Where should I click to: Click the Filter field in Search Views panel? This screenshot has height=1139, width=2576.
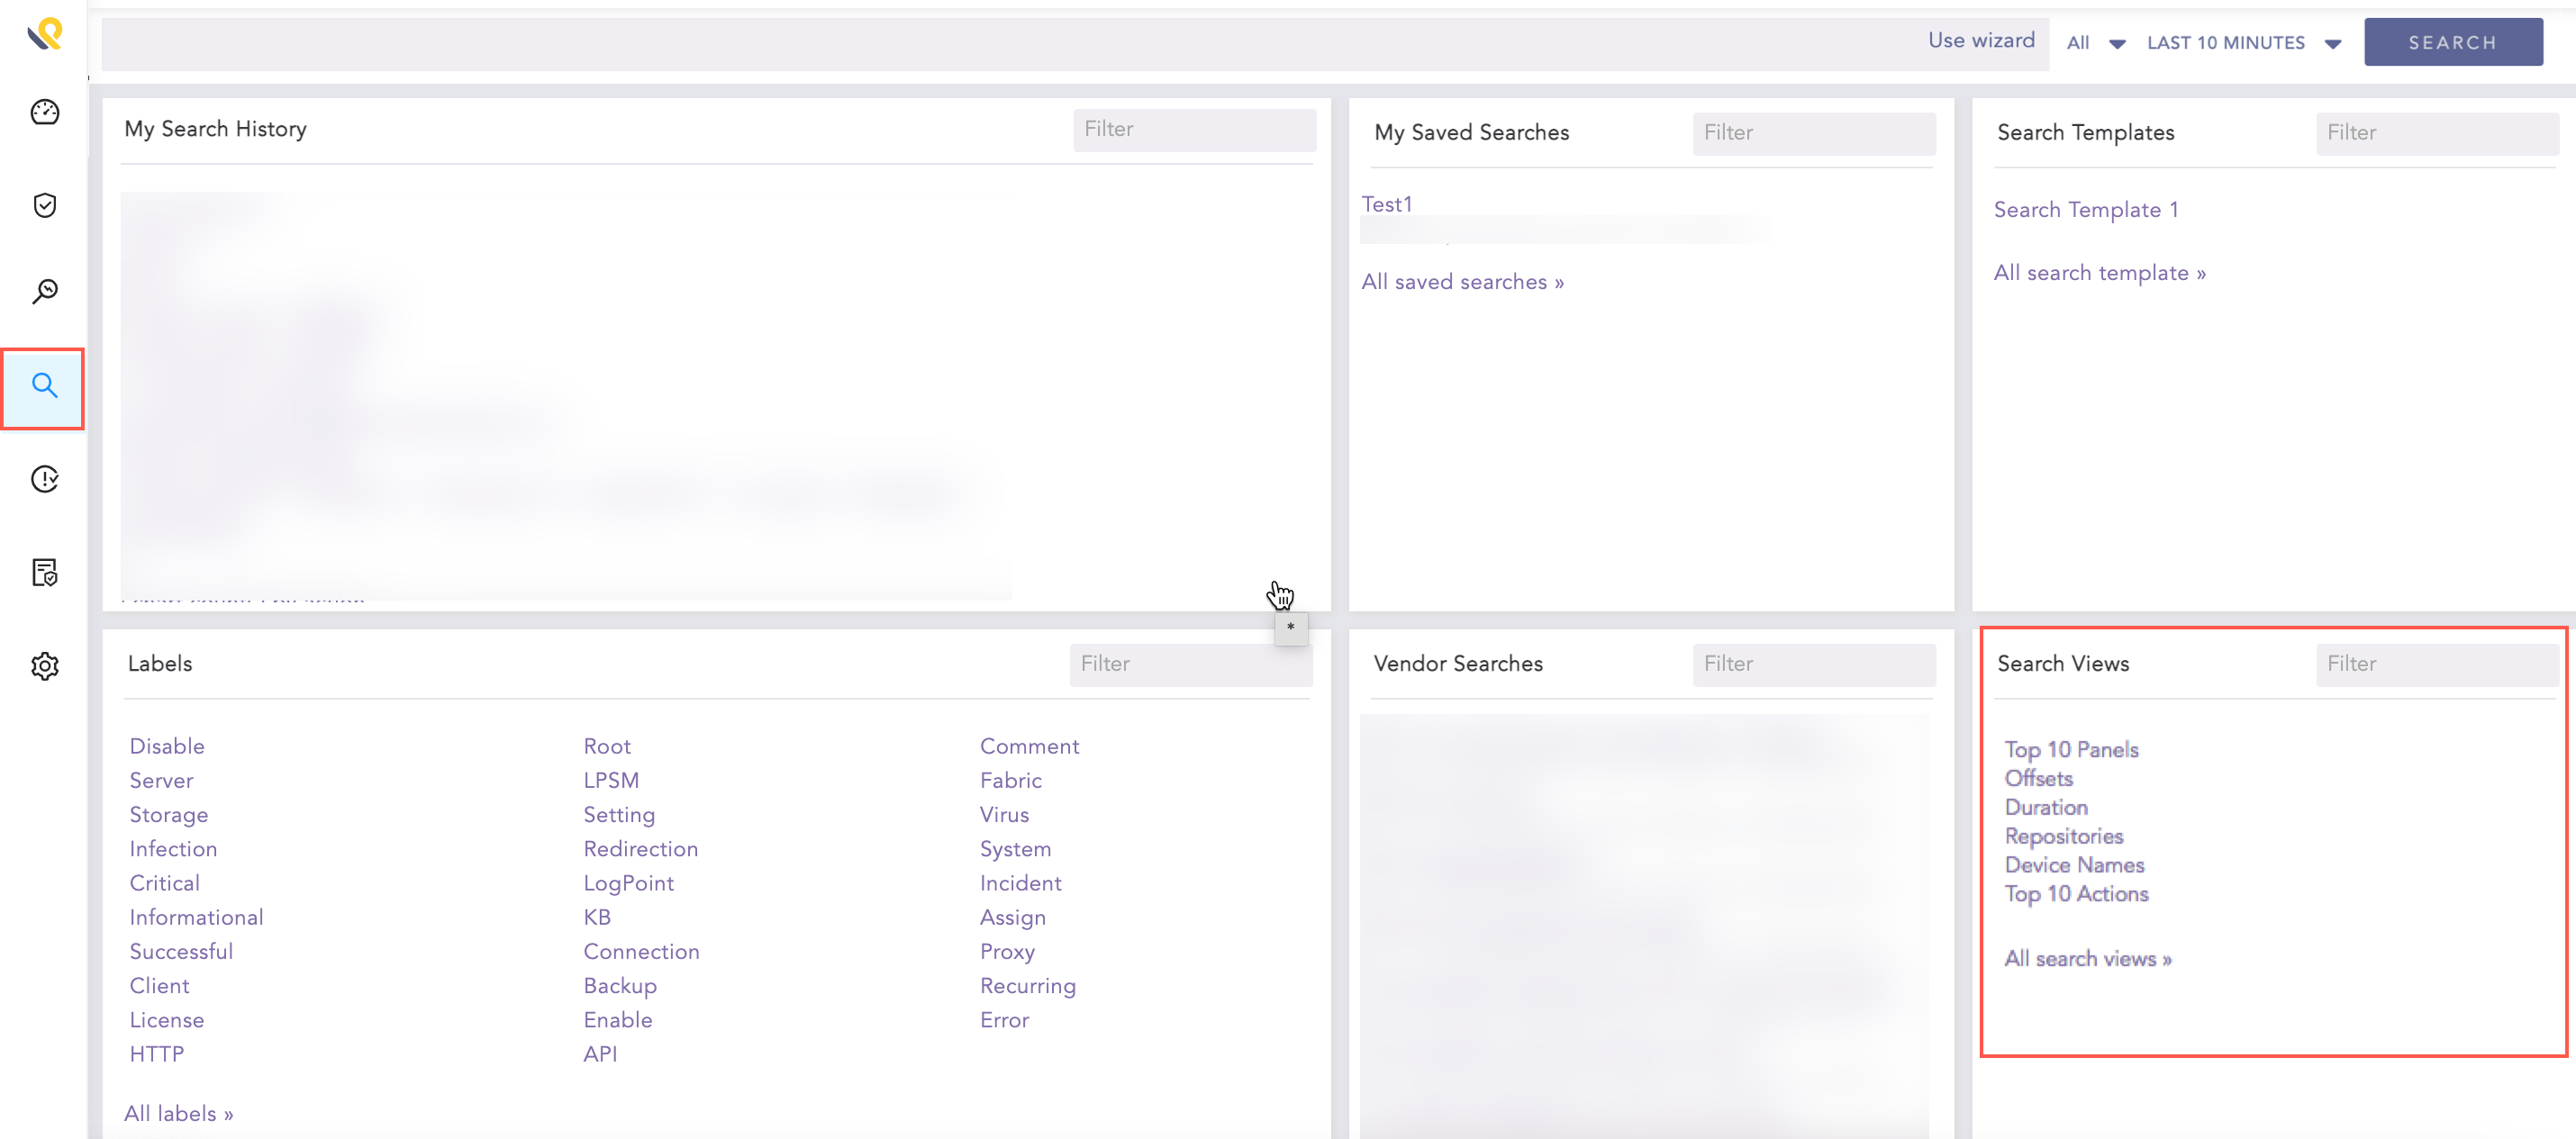coord(2437,663)
